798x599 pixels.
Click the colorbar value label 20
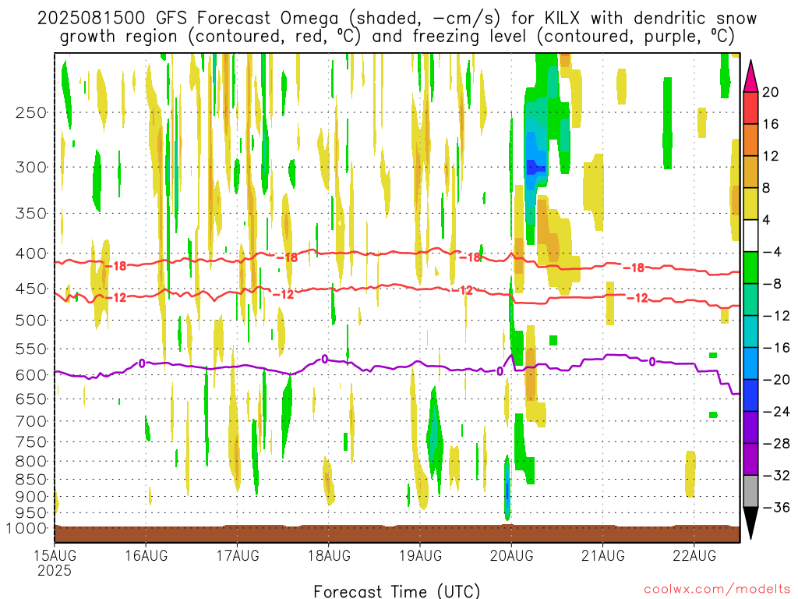(771, 92)
